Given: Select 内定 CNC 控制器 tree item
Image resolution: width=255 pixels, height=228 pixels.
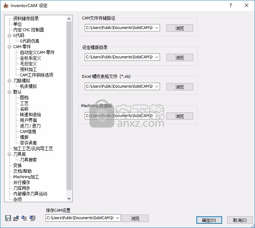Looking at the screenshot, I should (29, 30).
